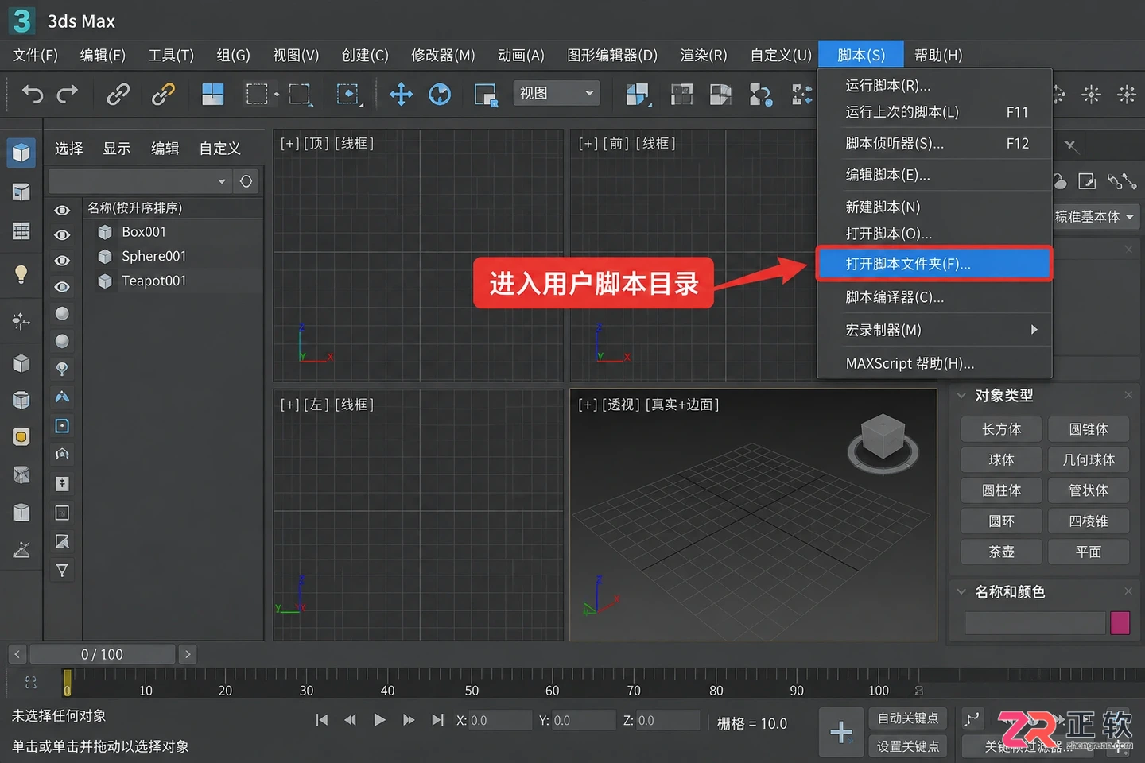Image resolution: width=1145 pixels, height=763 pixels.
Task: Open the Create panel cube icon
Action: click(x=21, y=152)
